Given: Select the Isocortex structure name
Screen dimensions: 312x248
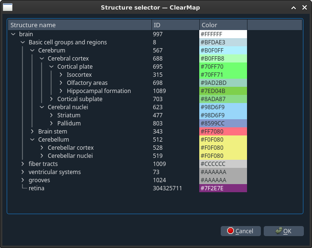Looking at the screenshot, I should coord(79,75).
